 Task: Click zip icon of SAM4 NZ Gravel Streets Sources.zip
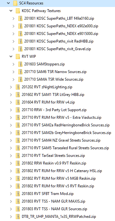[x=18, y=140]
